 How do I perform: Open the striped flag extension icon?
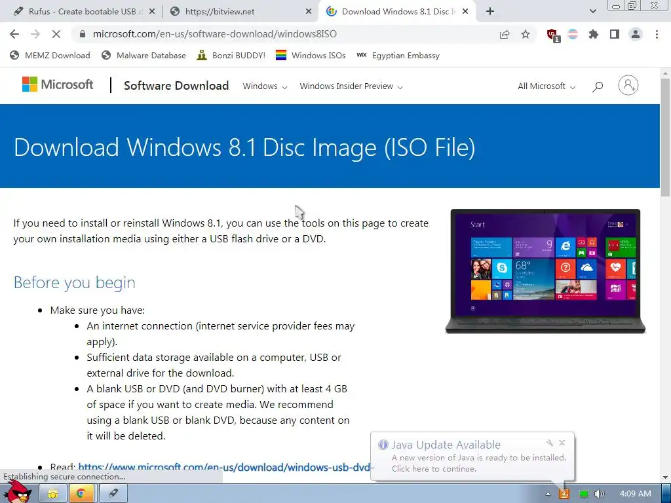pos(573,34)
